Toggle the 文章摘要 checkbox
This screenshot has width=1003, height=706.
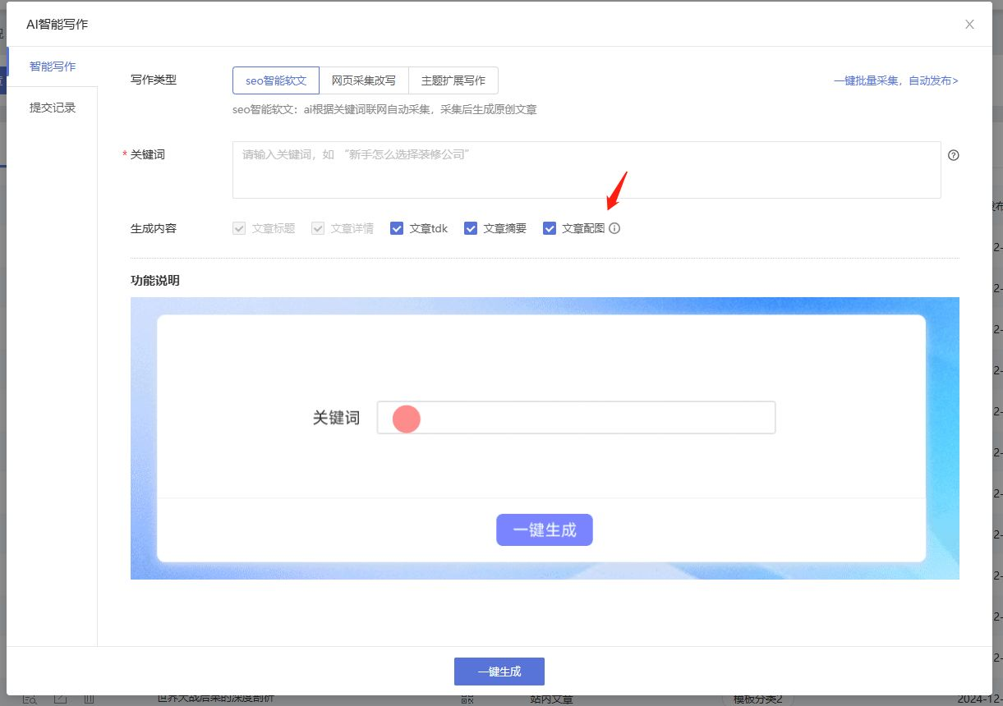point(471,228)
